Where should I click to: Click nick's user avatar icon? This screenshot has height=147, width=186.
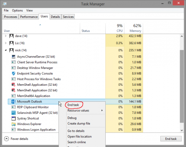[12, 50]
